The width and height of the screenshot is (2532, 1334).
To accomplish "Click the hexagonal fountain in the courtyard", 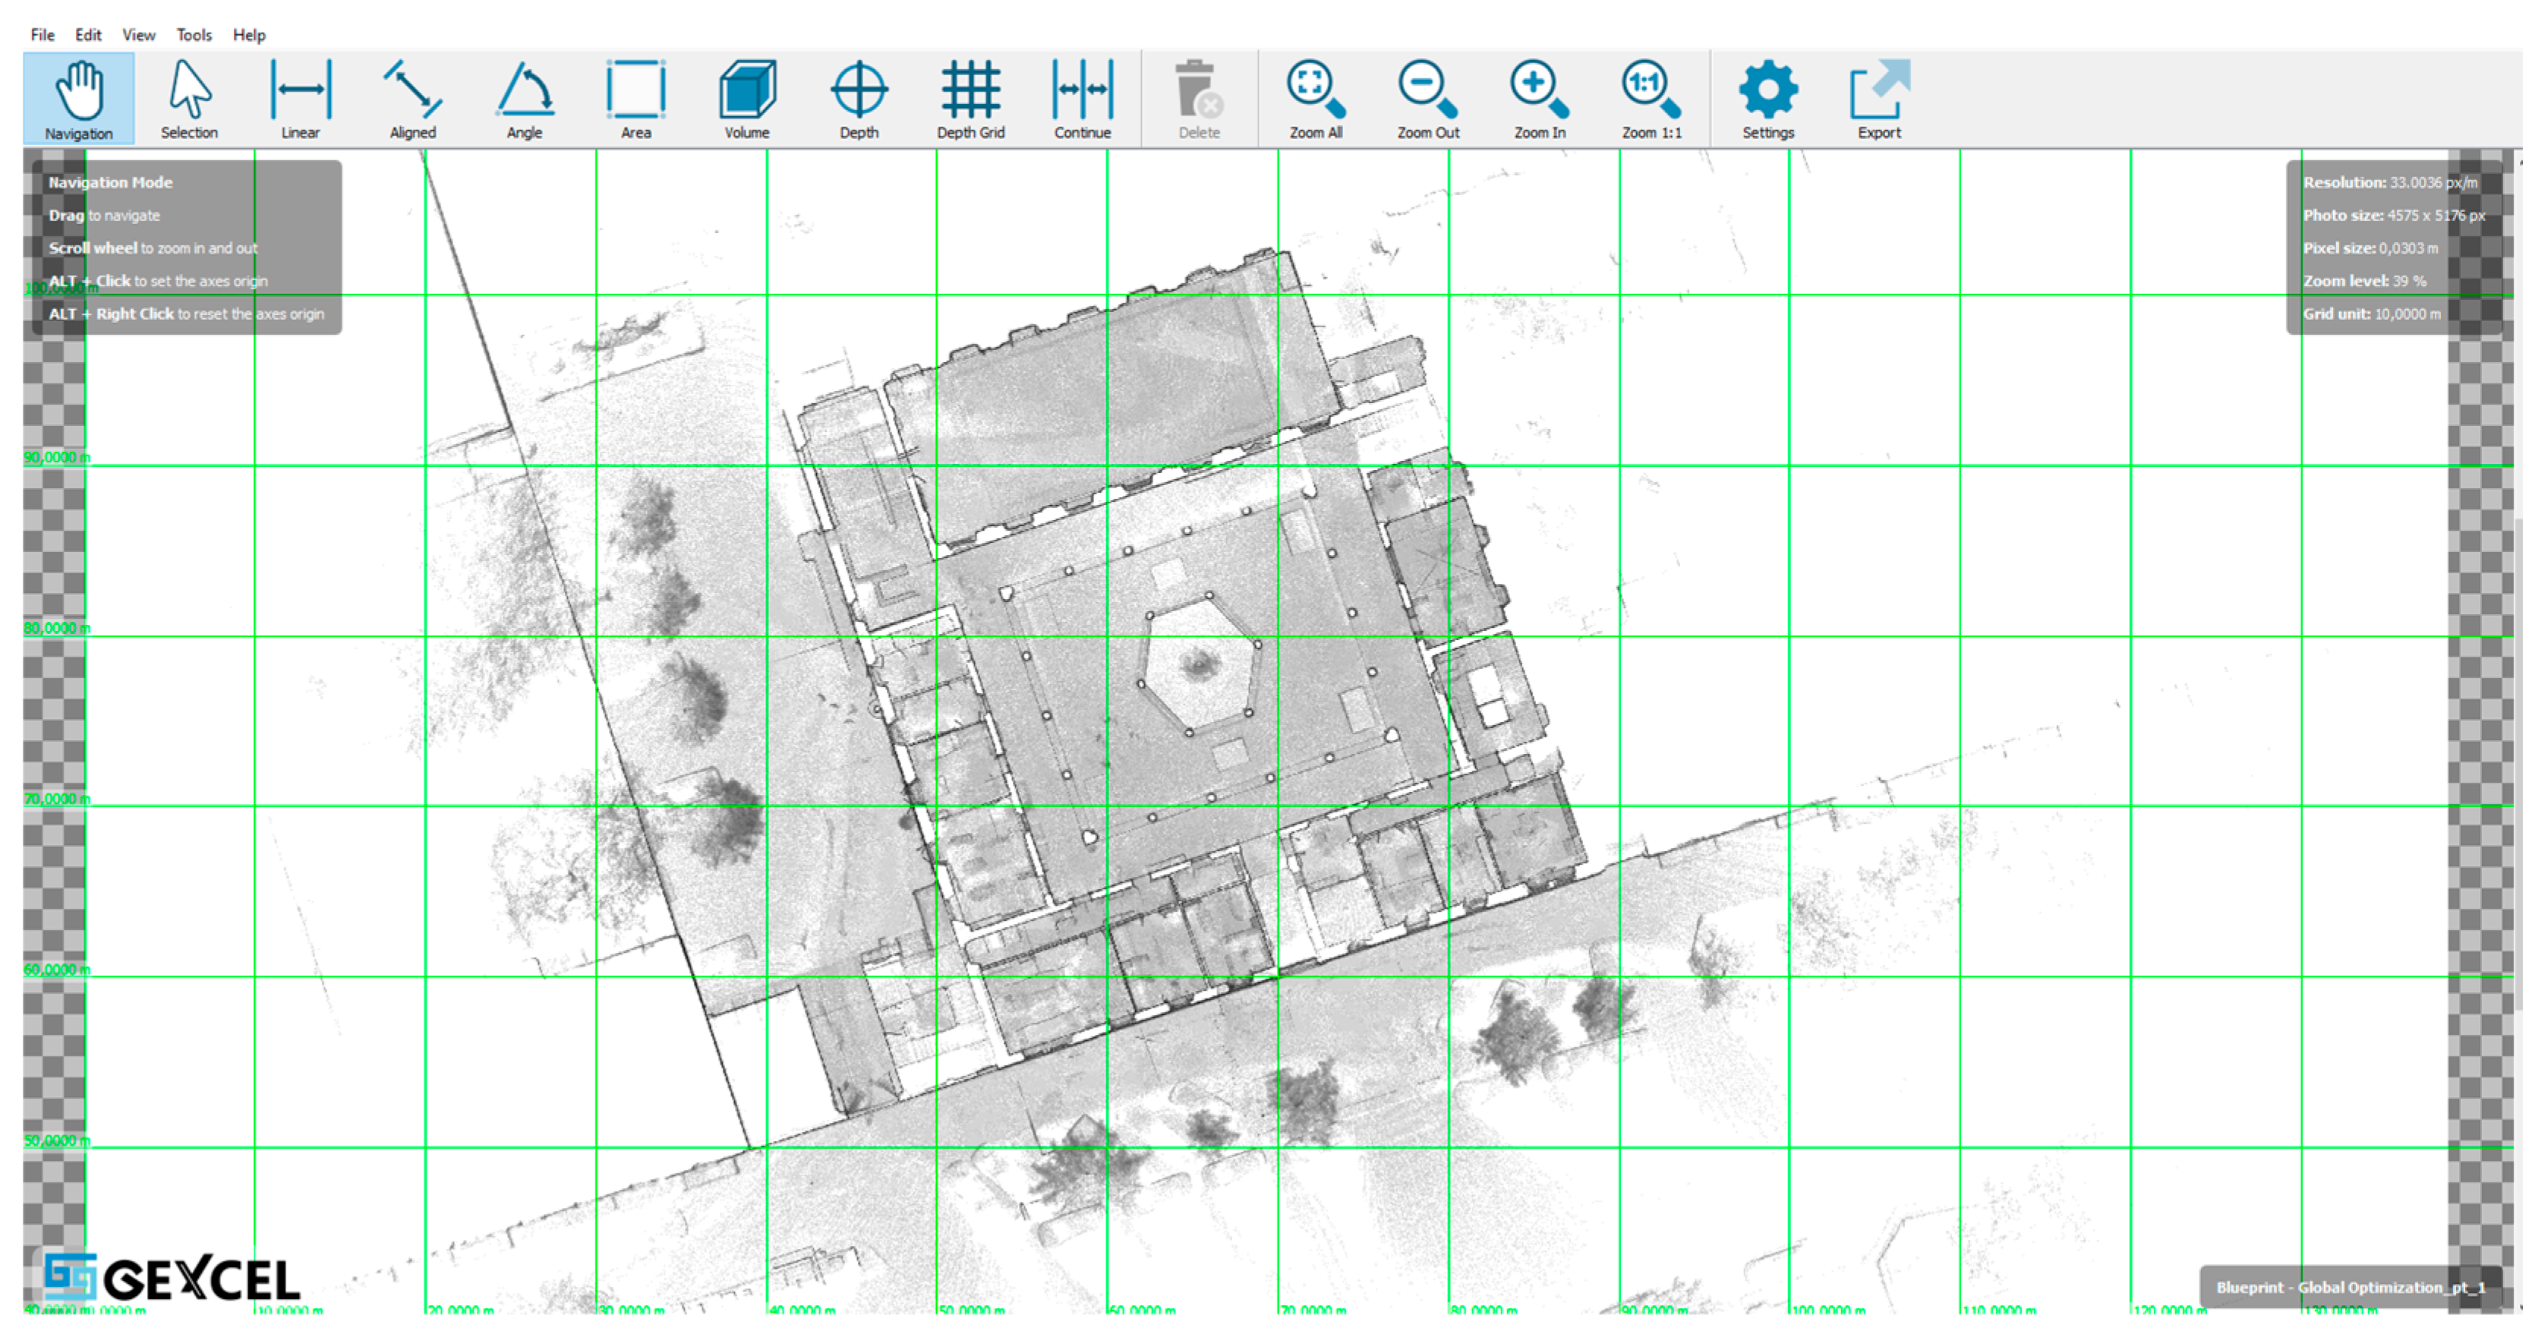I will coord(1199,666).
